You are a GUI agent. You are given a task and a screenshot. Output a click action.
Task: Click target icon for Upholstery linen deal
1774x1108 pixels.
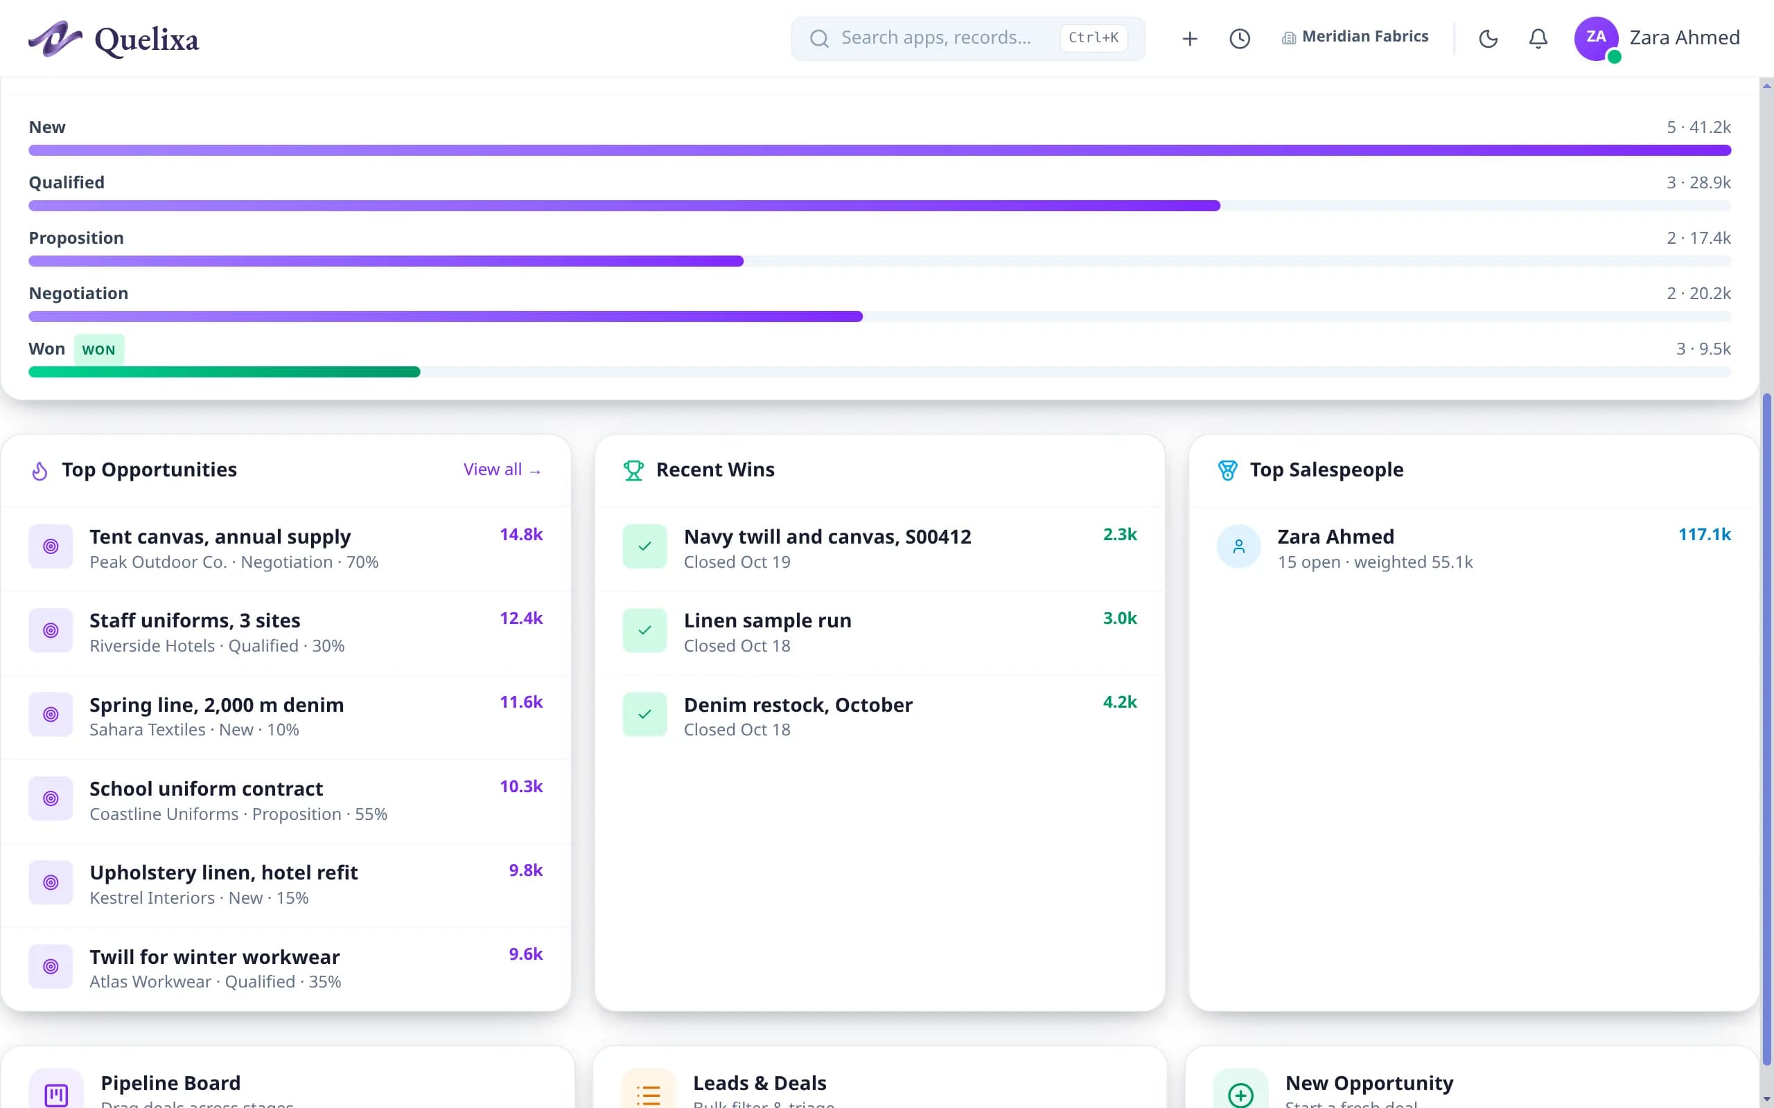pos(51,882)
